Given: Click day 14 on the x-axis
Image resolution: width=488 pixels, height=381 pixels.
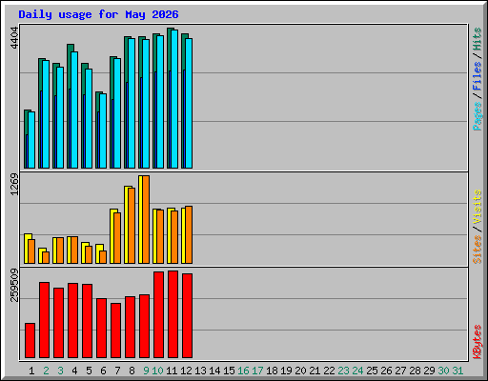Looking at the screenshot, I should pos(214,371).
